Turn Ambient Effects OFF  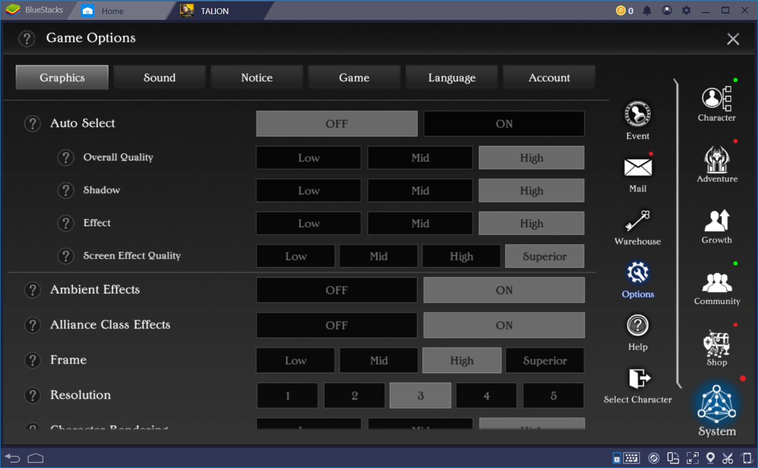[x=337, y=290]
